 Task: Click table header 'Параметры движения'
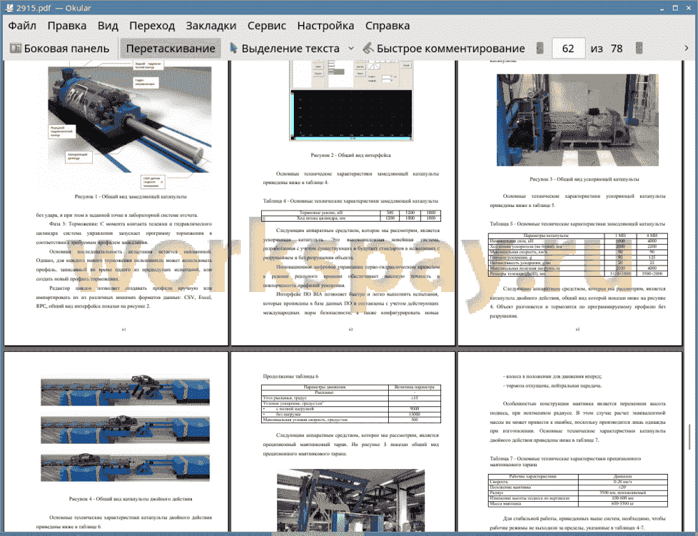pyautogui.click(x=325, y=387)
